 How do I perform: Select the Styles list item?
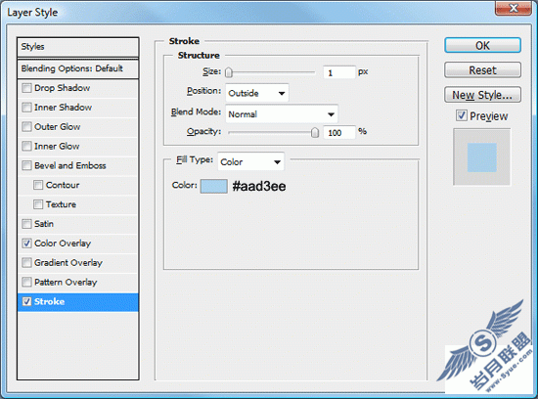click(78, 47)
